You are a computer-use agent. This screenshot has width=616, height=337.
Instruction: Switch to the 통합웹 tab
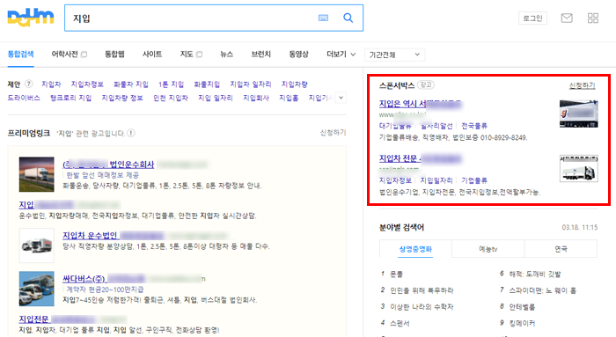pyautogui.click(x=114, y=55)
